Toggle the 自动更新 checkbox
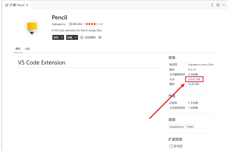The height and width of the screenshot is (151, 228). pyautogui.click(x=82, y=38)
